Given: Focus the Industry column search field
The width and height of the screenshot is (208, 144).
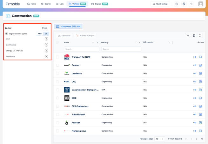Looking at the screenshot, I should 121,49.
